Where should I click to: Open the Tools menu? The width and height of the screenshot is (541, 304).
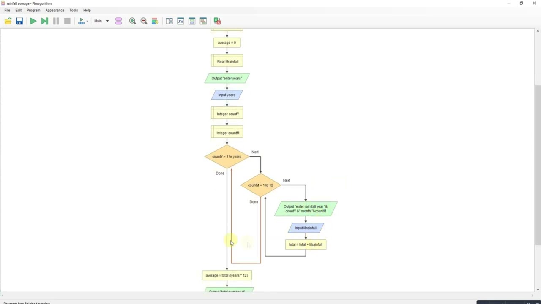click(x=74, y=10)
